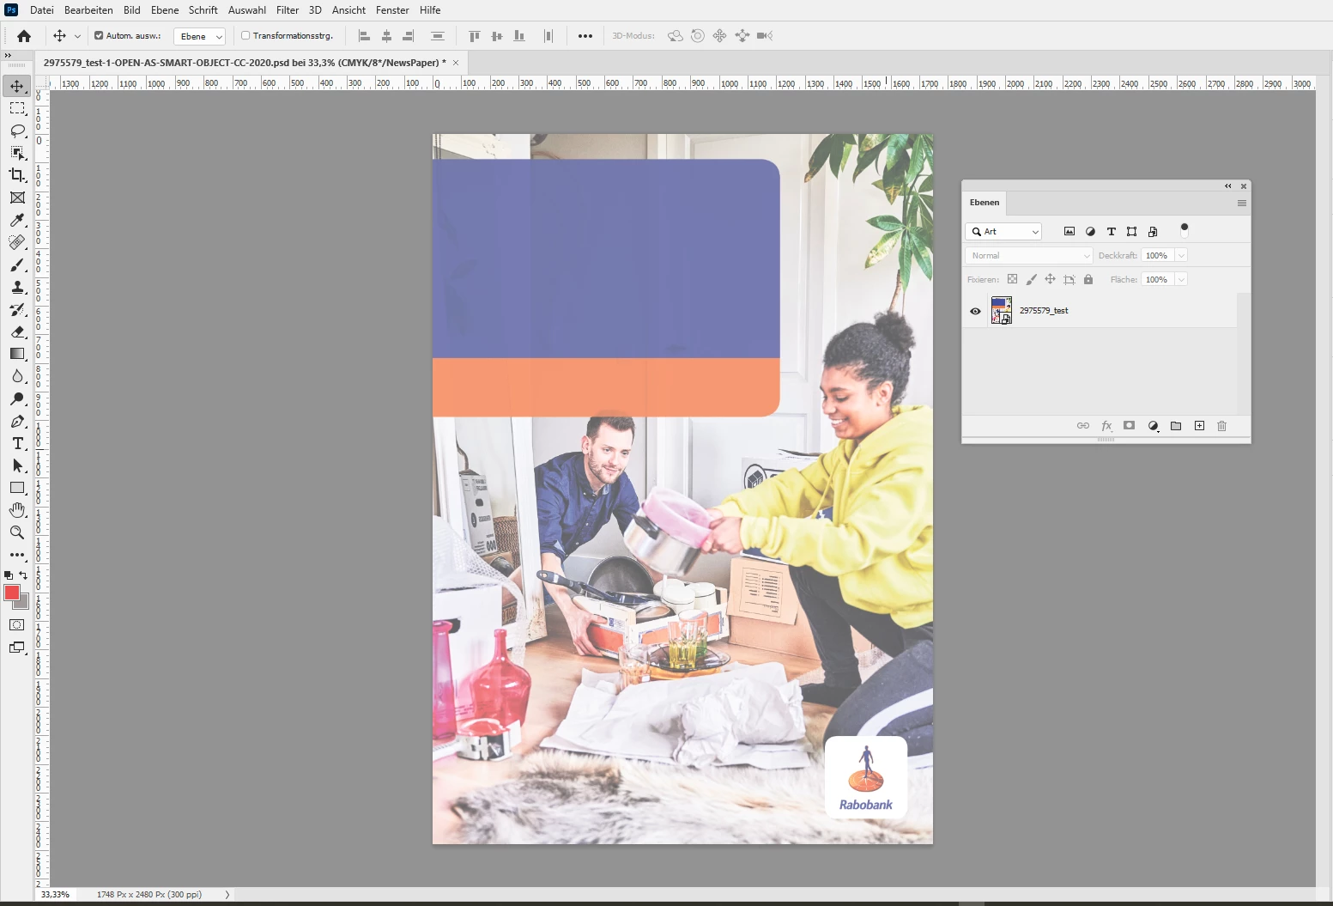Image resolution: width=1333 pixels, height=906 pixels.
Task: Select the Hand tool
Action: [17, 510]
